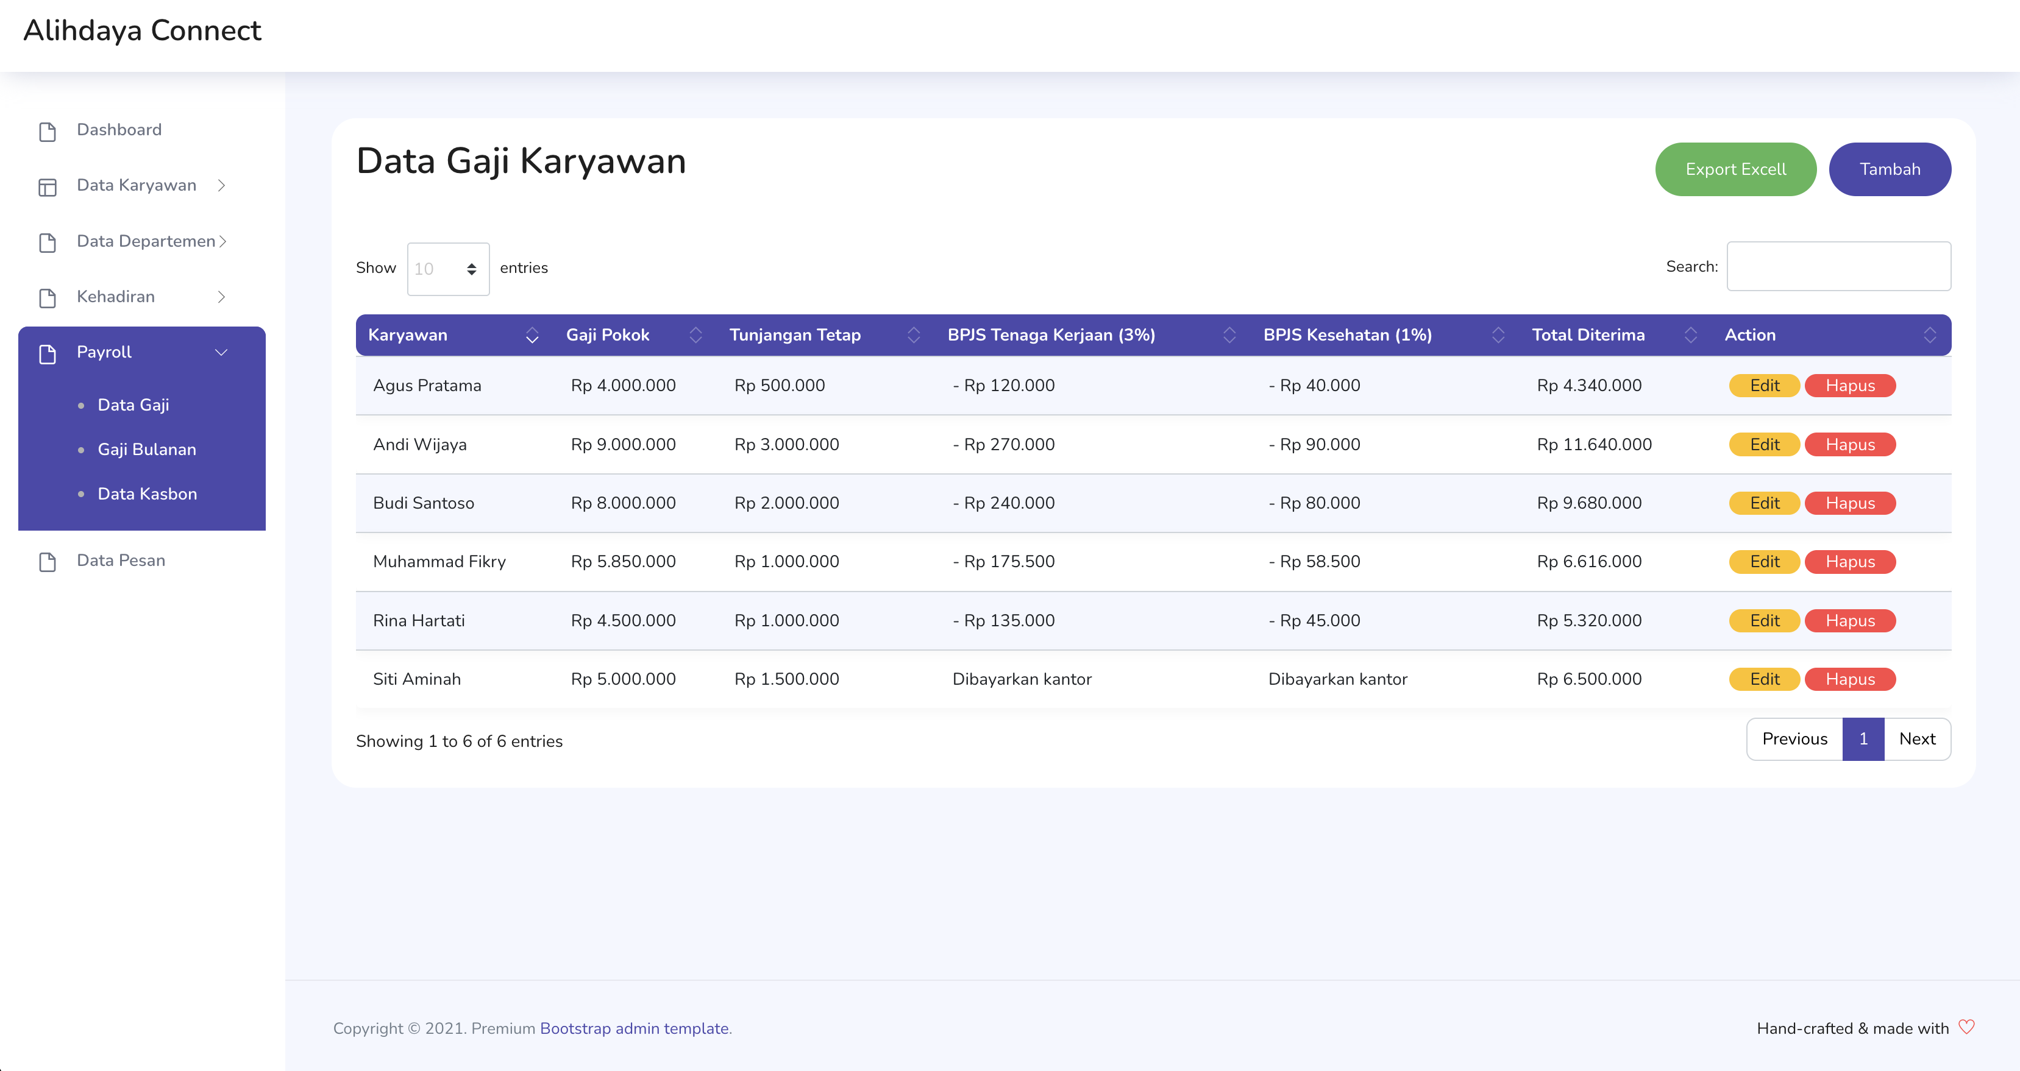Screen dimensions: 2020x1071
Task: Click the sort icon on Total Diterima column
Action: click(x=1691, y=334)
